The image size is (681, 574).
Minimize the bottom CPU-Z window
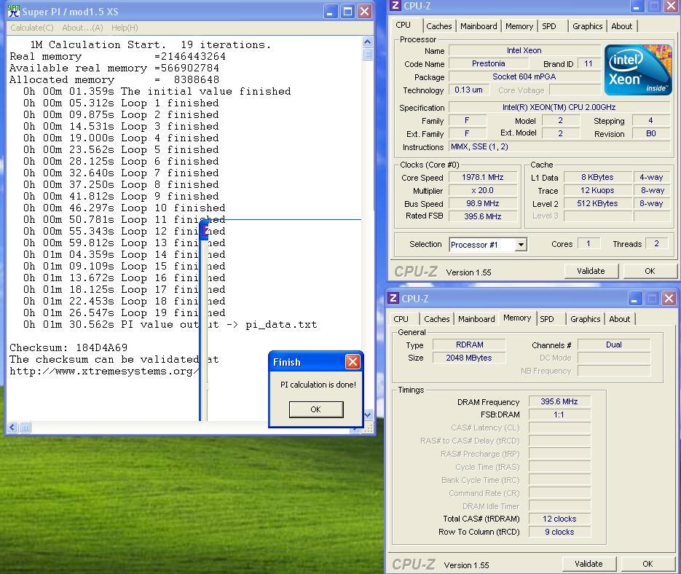pyautogui.click(x=634, y=298)
